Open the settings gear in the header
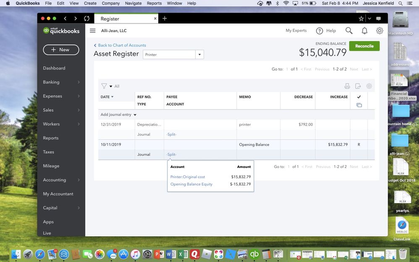Screen dimensions: 419x262 click(x=380, y=31)
